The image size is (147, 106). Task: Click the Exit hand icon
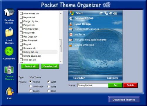coord(10,92)
